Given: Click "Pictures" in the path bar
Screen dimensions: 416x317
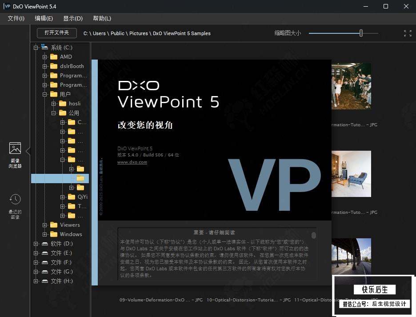Looking at the screenshot, I should (139, 33).
